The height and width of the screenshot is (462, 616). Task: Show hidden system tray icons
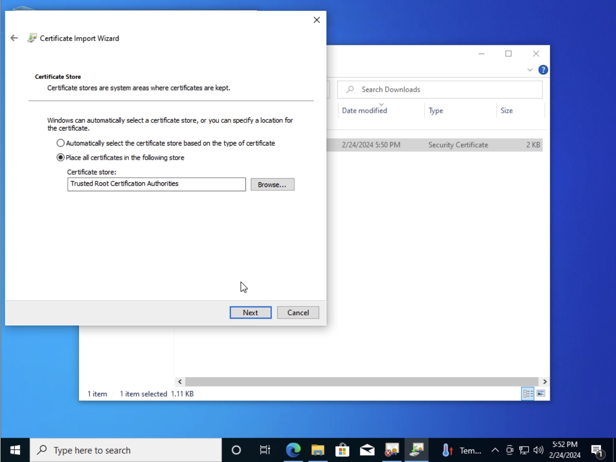(x=495, y=450)
